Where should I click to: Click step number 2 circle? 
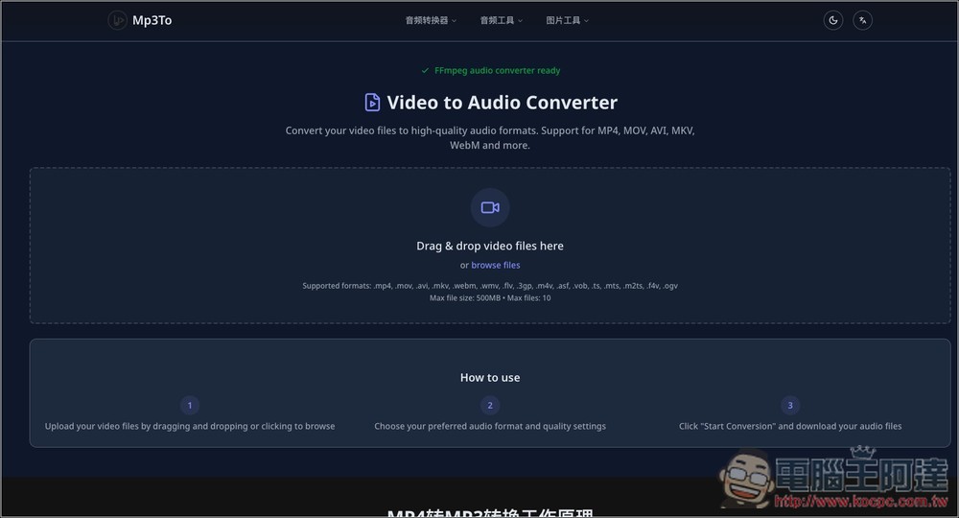pyautogui.click(x=490, y=405)
